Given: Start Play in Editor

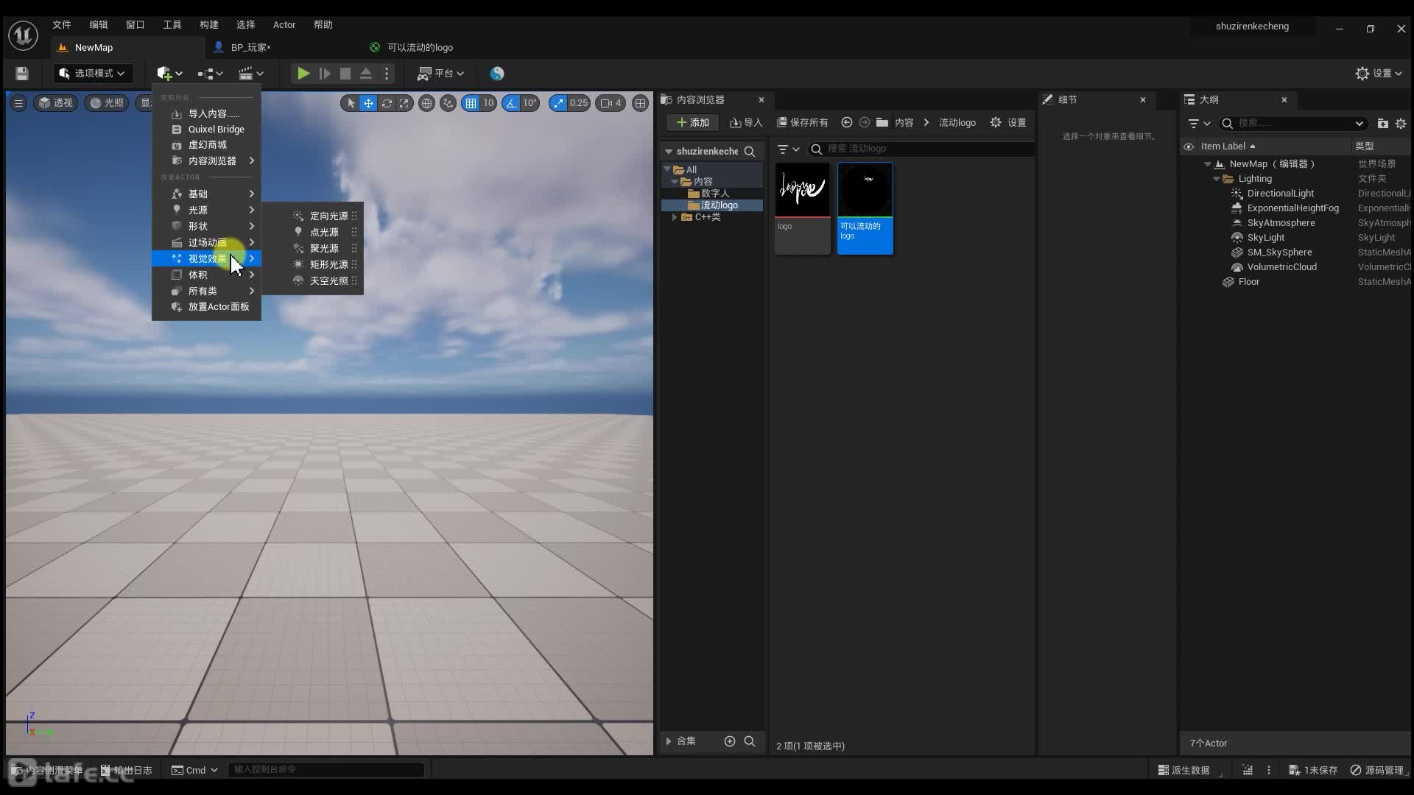Looking at the screenshot, I should 303,74.
